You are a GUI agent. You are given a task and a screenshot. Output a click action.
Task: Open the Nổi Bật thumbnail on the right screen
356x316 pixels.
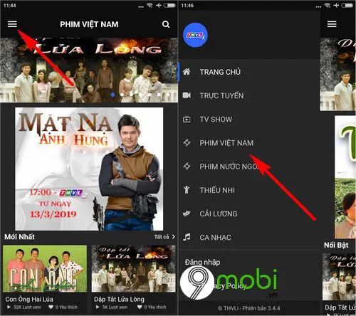click(339, 277)
